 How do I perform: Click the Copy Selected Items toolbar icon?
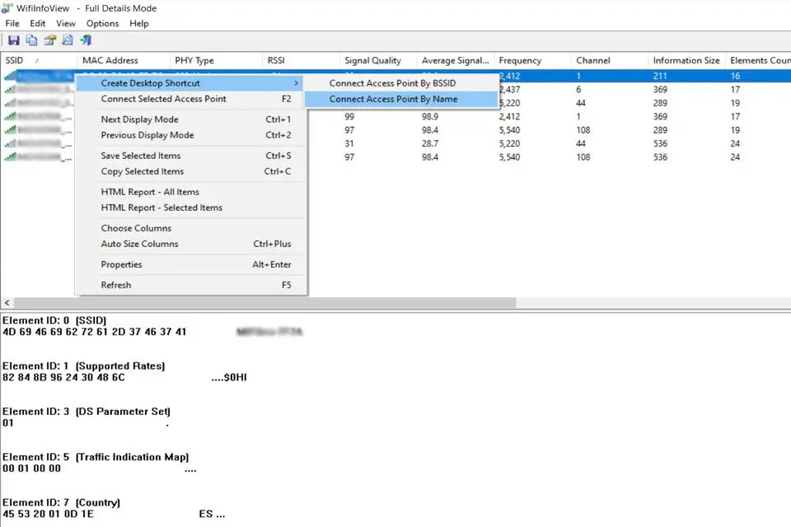tap(32, 40)
